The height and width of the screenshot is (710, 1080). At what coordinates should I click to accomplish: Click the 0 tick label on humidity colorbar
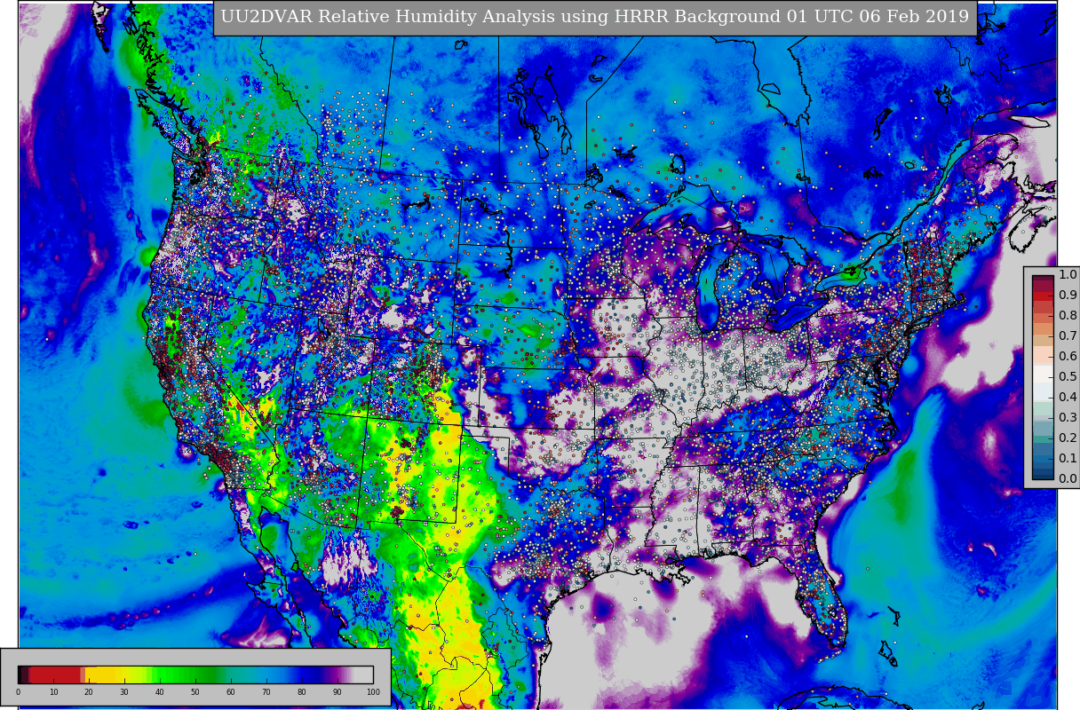[18, 692]
